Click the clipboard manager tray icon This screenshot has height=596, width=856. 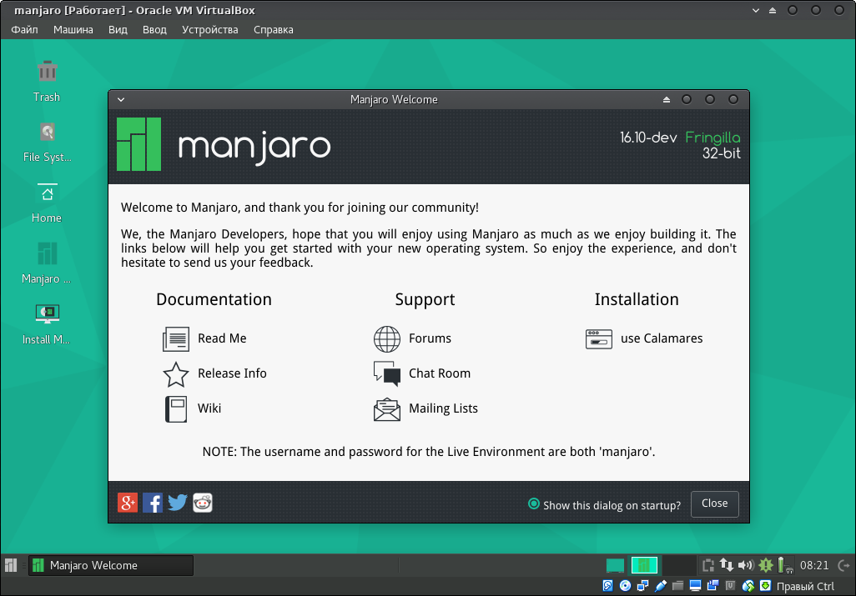(708, 565)
